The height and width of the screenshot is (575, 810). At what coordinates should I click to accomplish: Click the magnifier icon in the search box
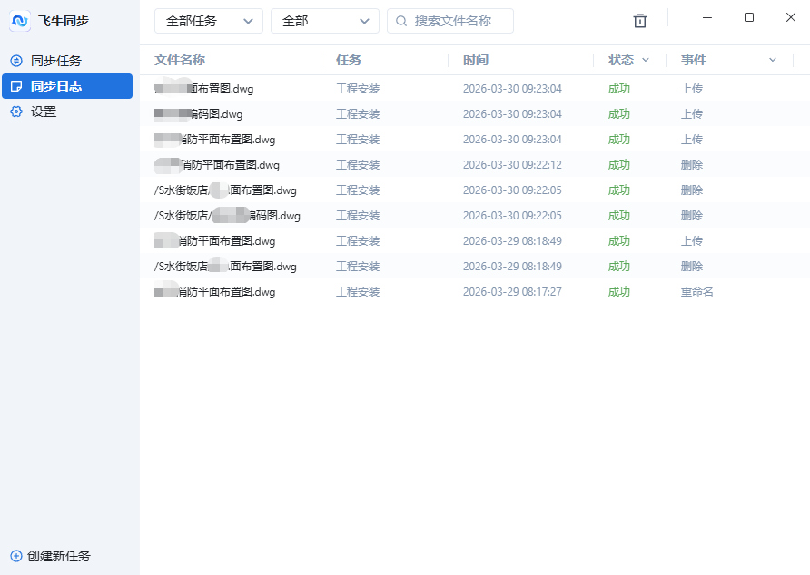[401, 21]
